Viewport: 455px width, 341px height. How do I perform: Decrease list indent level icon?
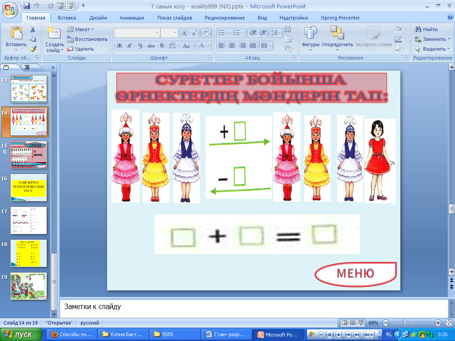[x=253, y=33]
